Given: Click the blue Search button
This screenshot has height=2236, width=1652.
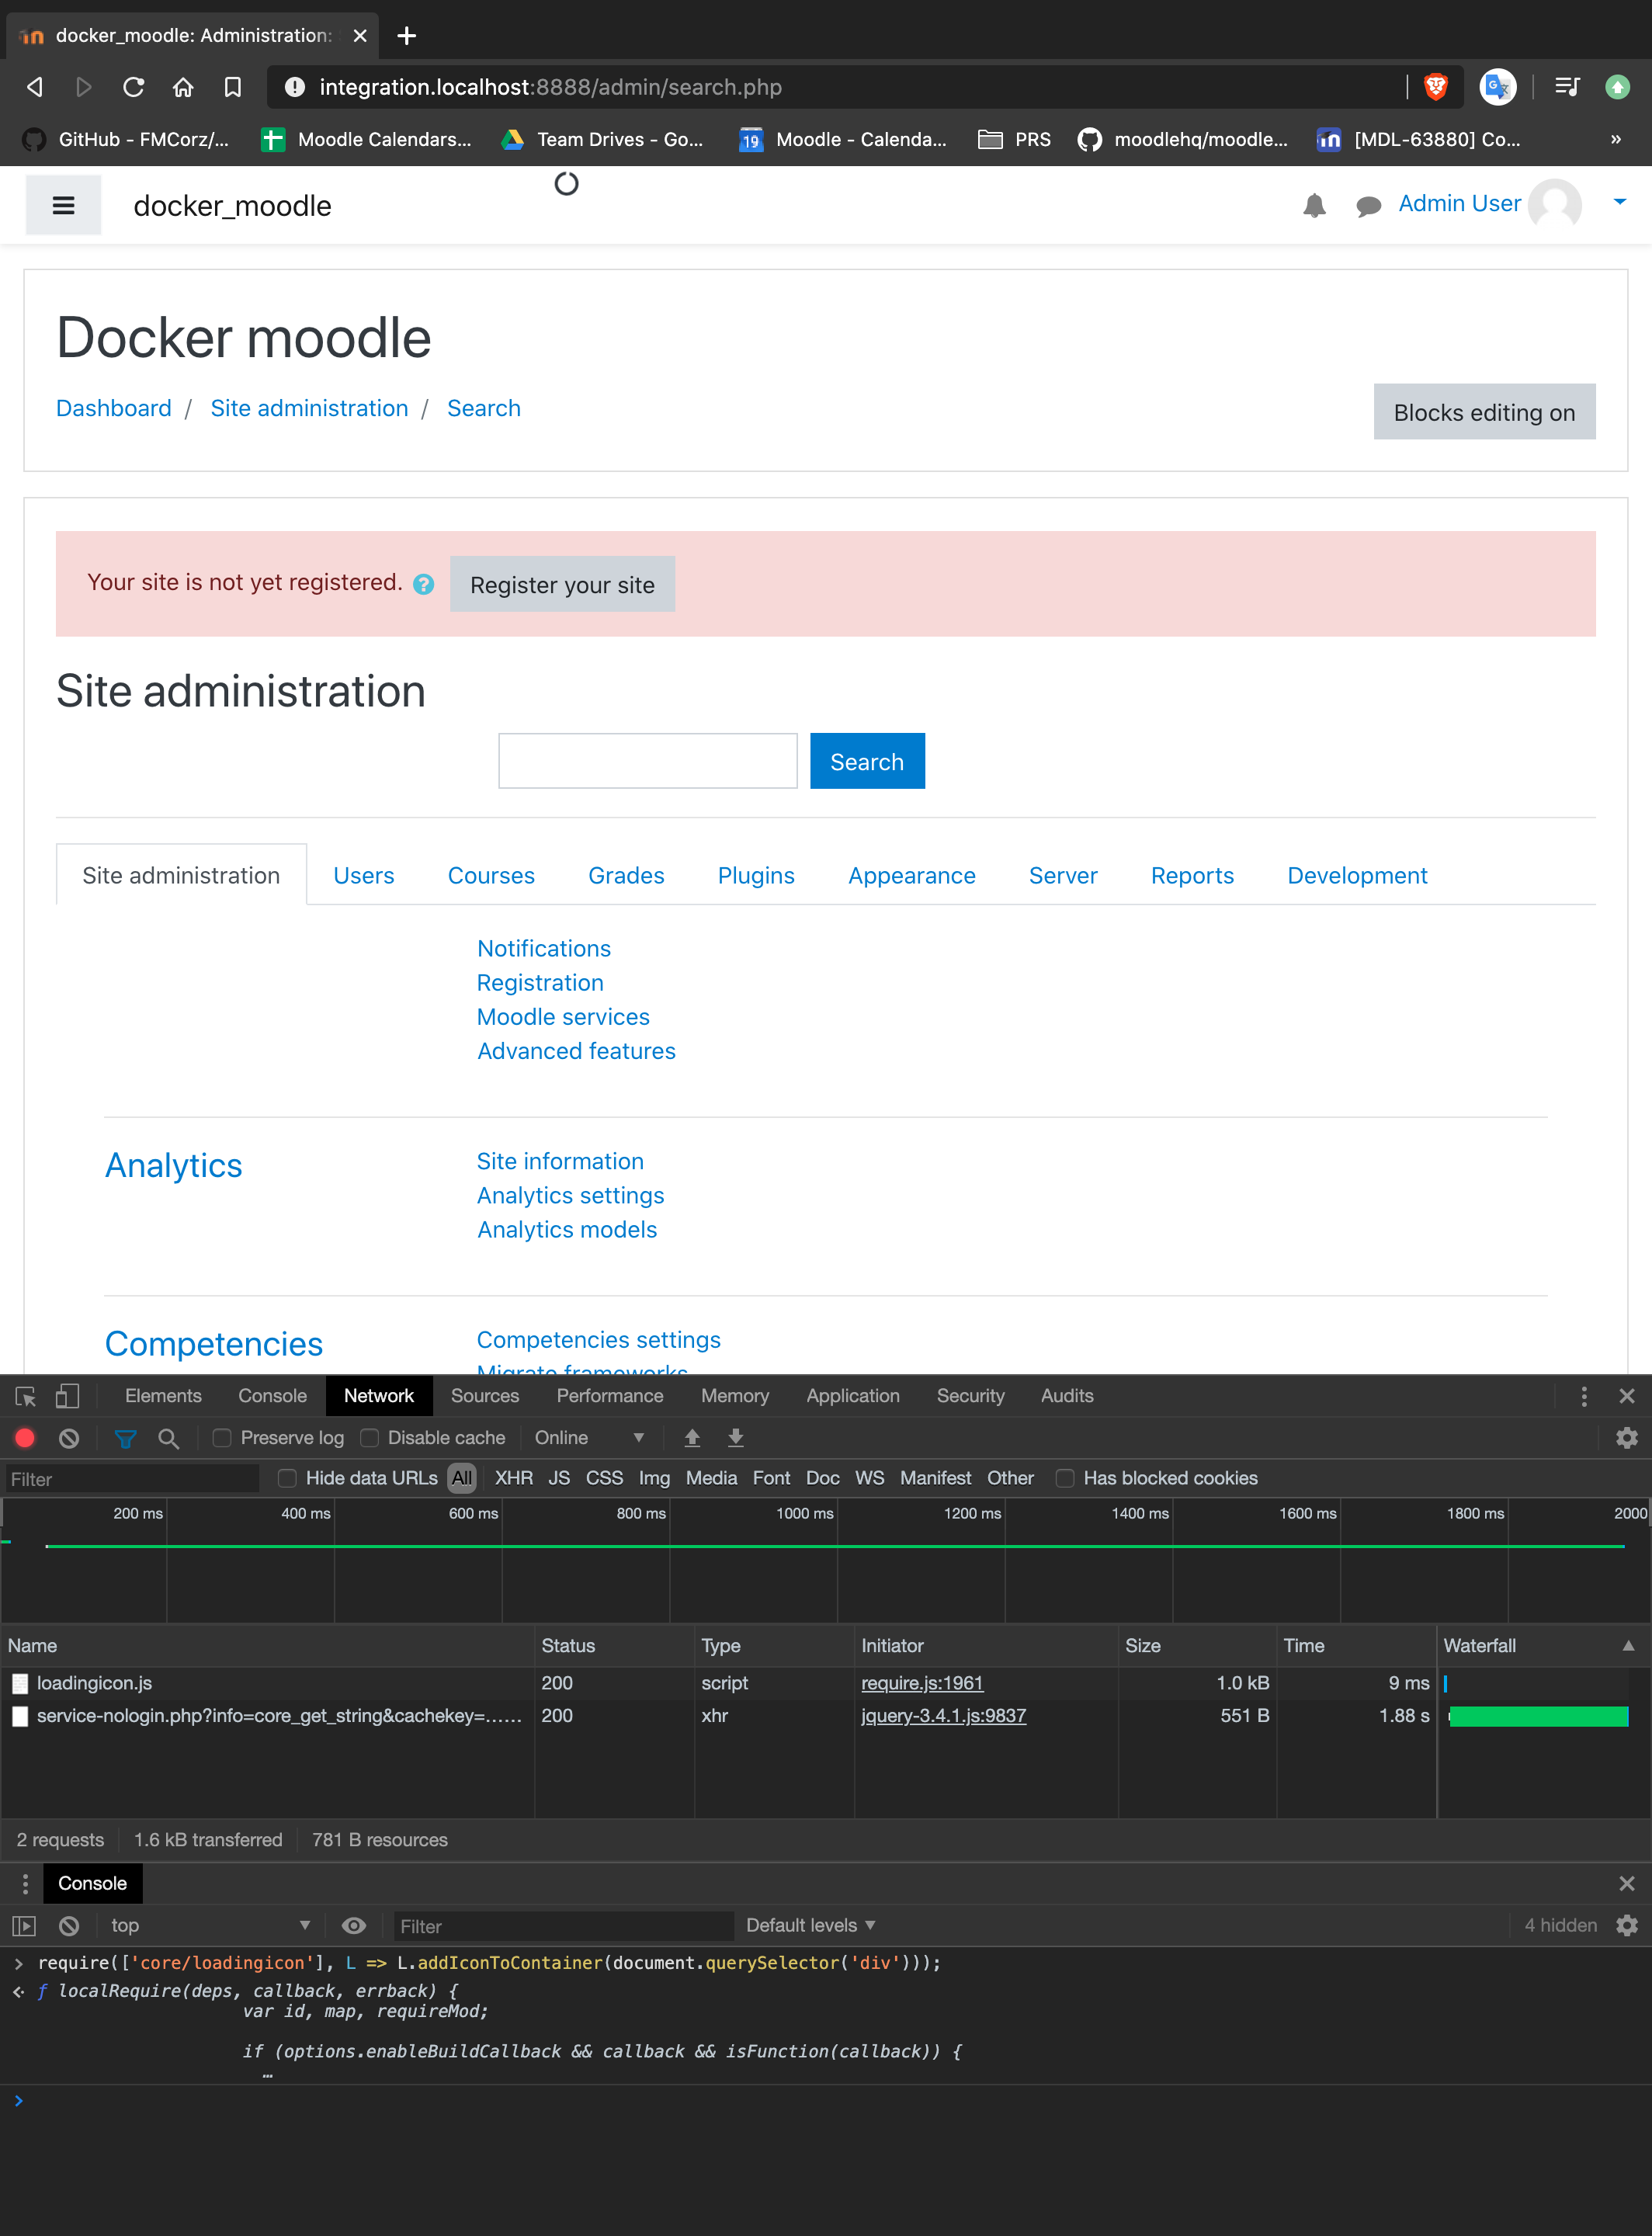Looking at the screenshot, I should (867, 761).
